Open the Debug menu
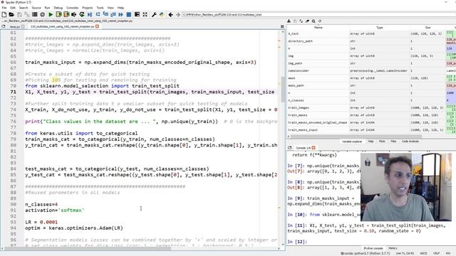Viewport: 456px width, 256px height. tap(58, 8)
